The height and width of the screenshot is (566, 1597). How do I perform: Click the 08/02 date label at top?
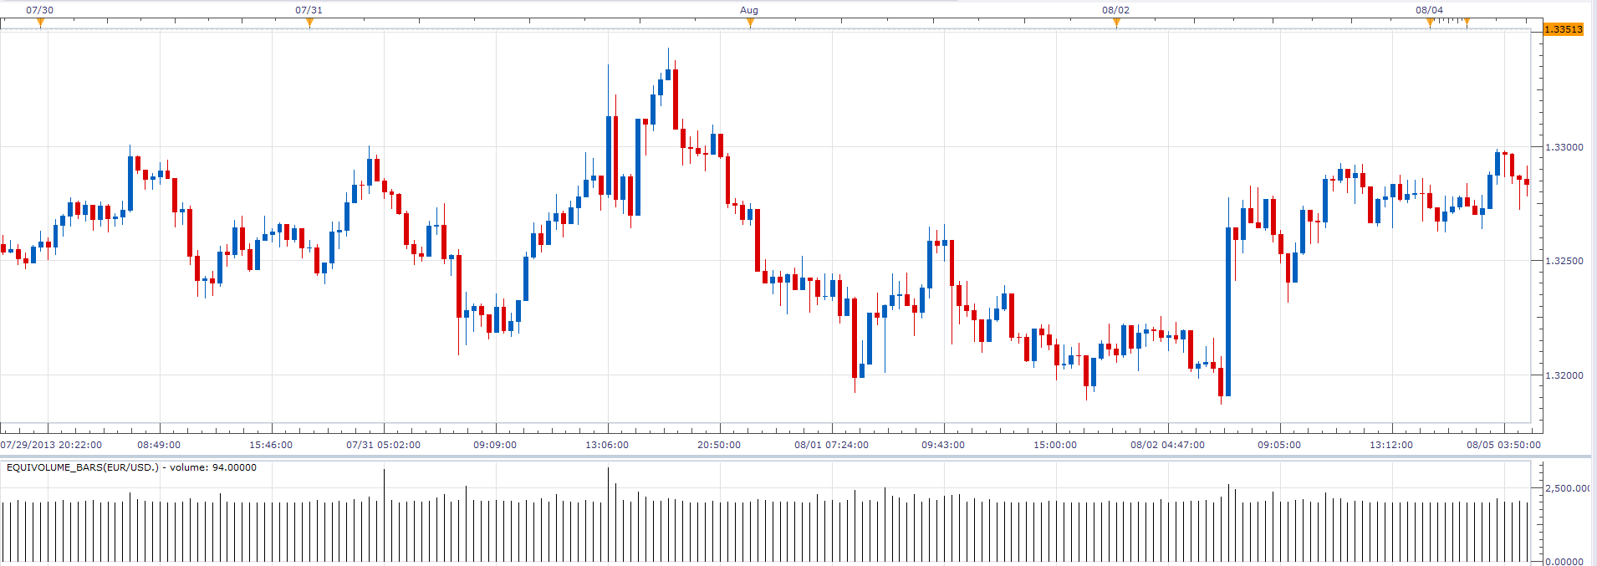(1115, 10)
